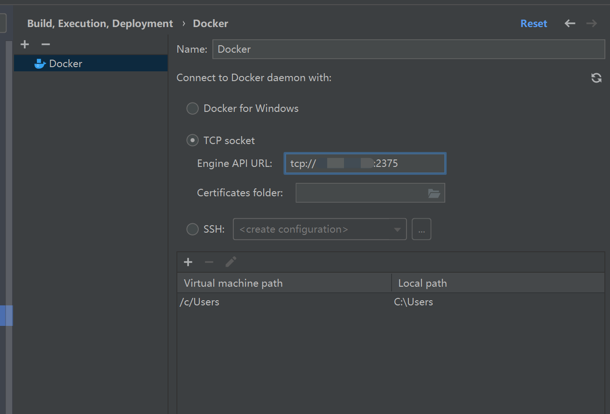Add a new Docker configuration with plus icon
This screenshot has height=414, width=610.
point(25,44)
